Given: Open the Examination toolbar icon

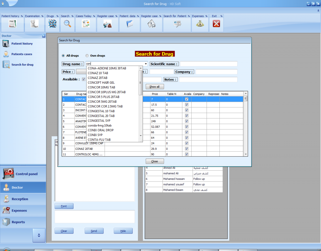Looking at the screenshot, I should (34, 24).
